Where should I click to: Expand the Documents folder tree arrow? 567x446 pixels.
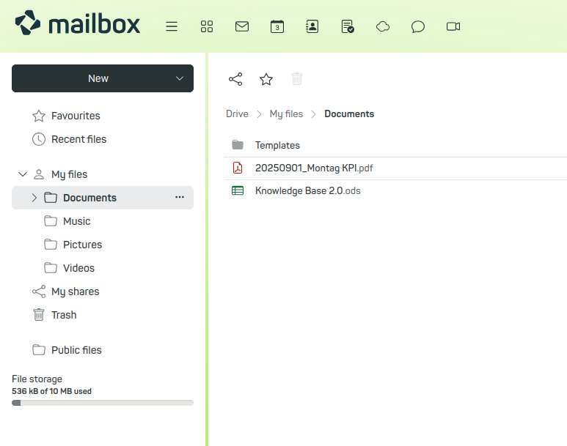coord(34,198)
